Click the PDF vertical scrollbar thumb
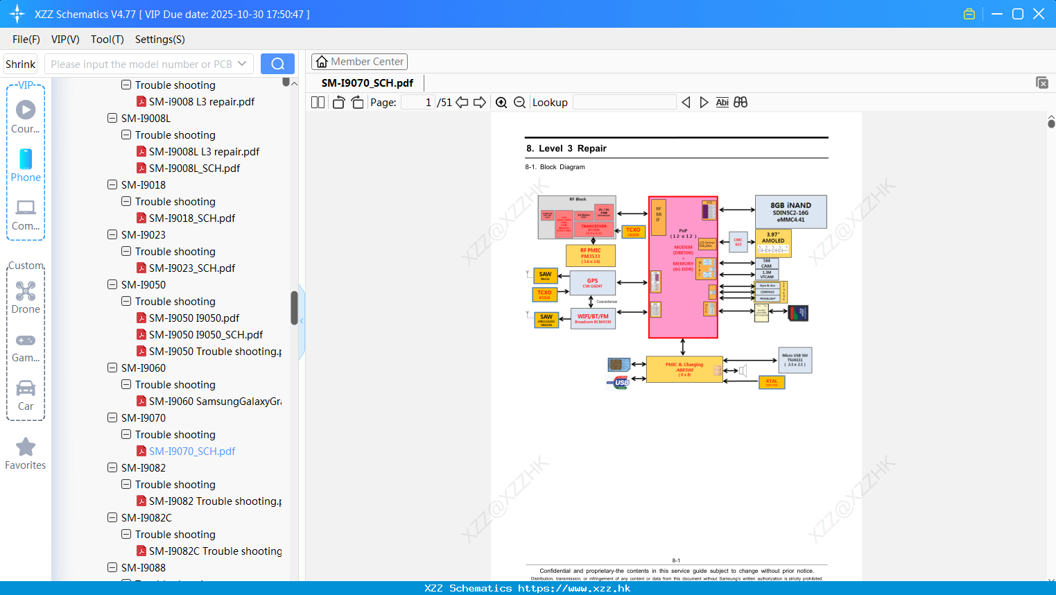This screenshot has width=1056, height=595. [x=1051, y=123]
